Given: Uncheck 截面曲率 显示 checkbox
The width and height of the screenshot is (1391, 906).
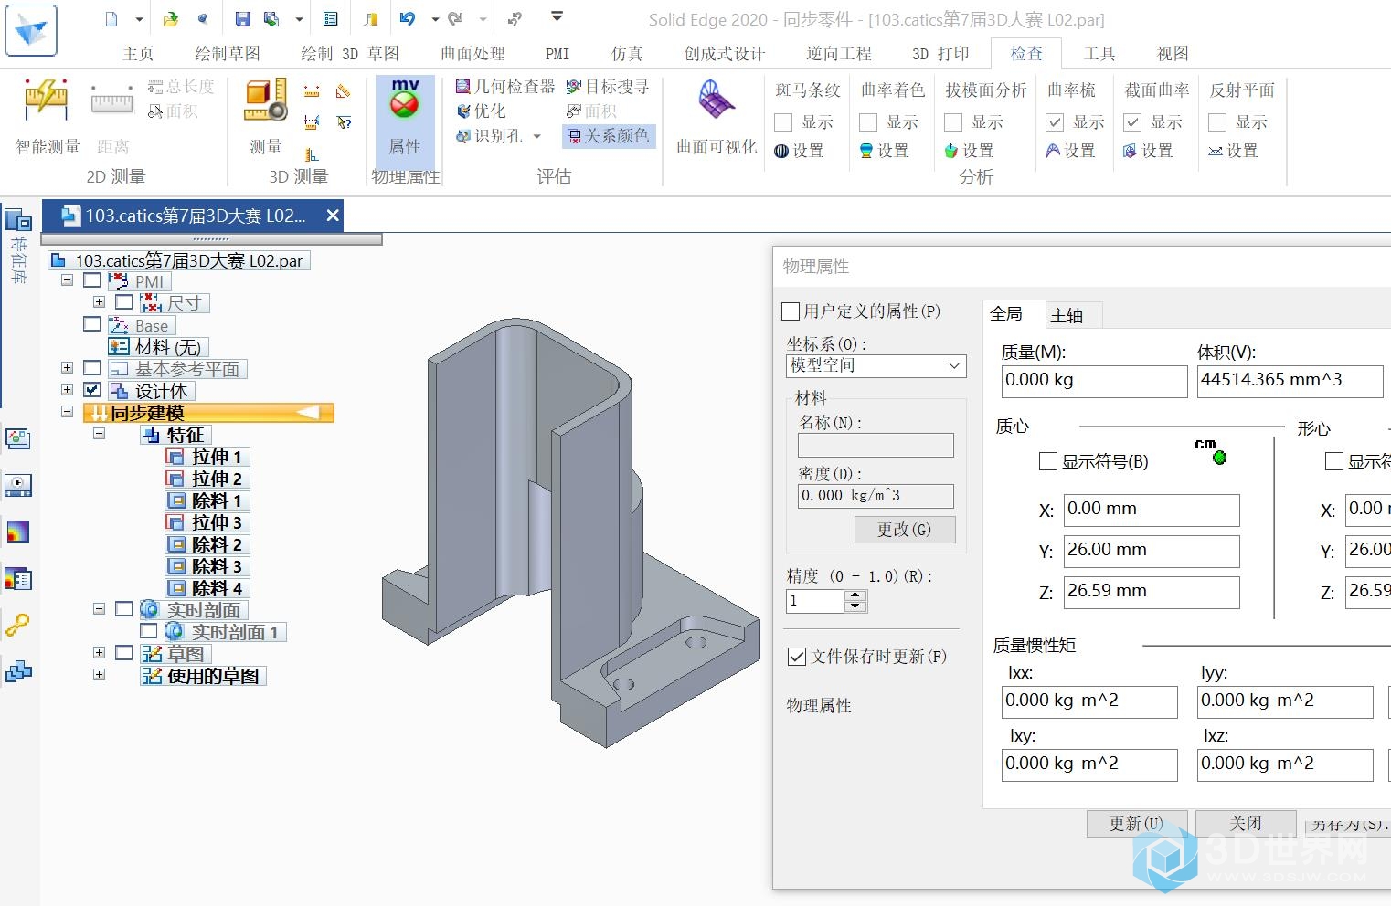Looking at the screenshot, I should coord(1132,122).
